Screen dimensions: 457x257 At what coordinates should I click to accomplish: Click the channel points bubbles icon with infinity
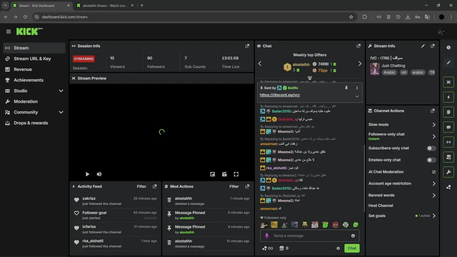pos(267,248)
